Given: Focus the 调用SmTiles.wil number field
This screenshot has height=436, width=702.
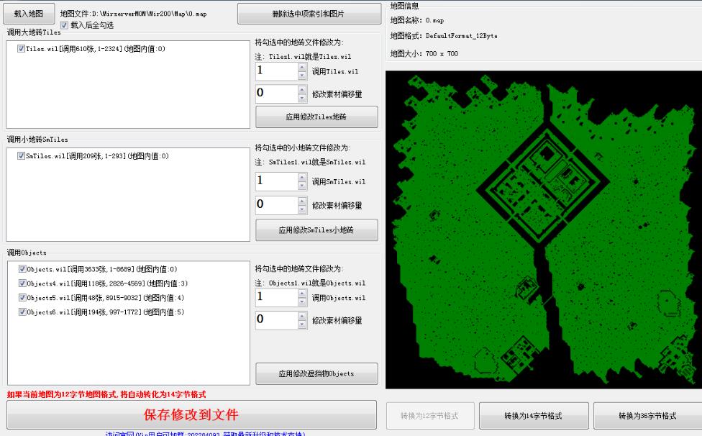Looking at the screenshot, I should [277, 181].
